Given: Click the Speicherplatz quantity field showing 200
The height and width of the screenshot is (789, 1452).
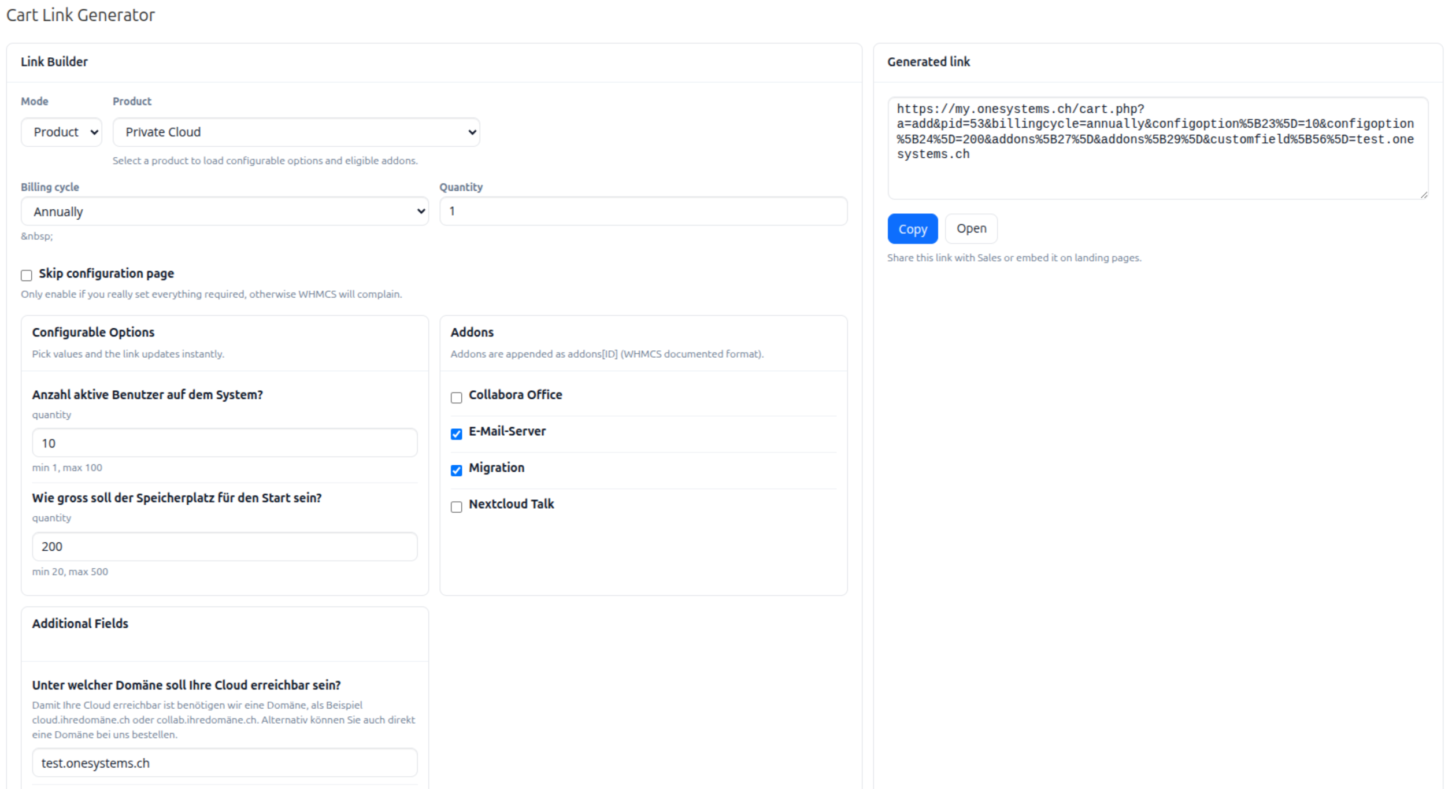Looking at the screenshot, I should pyautogui.click(x=224, y=547).
